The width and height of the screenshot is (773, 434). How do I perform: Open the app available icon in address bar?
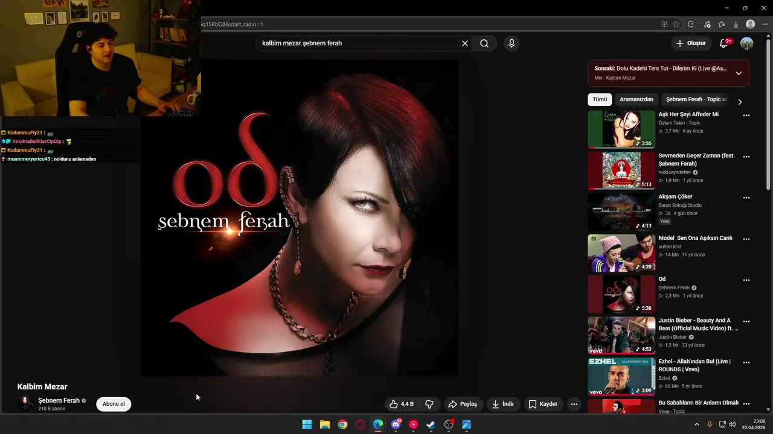(664, 24)
